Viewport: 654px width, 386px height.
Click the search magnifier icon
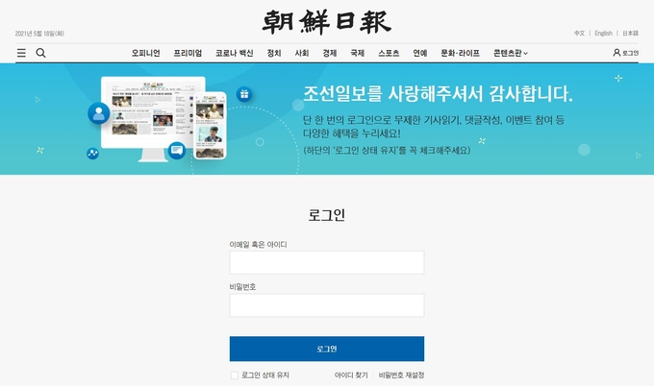pyautogui.click(x=40, y=53)
